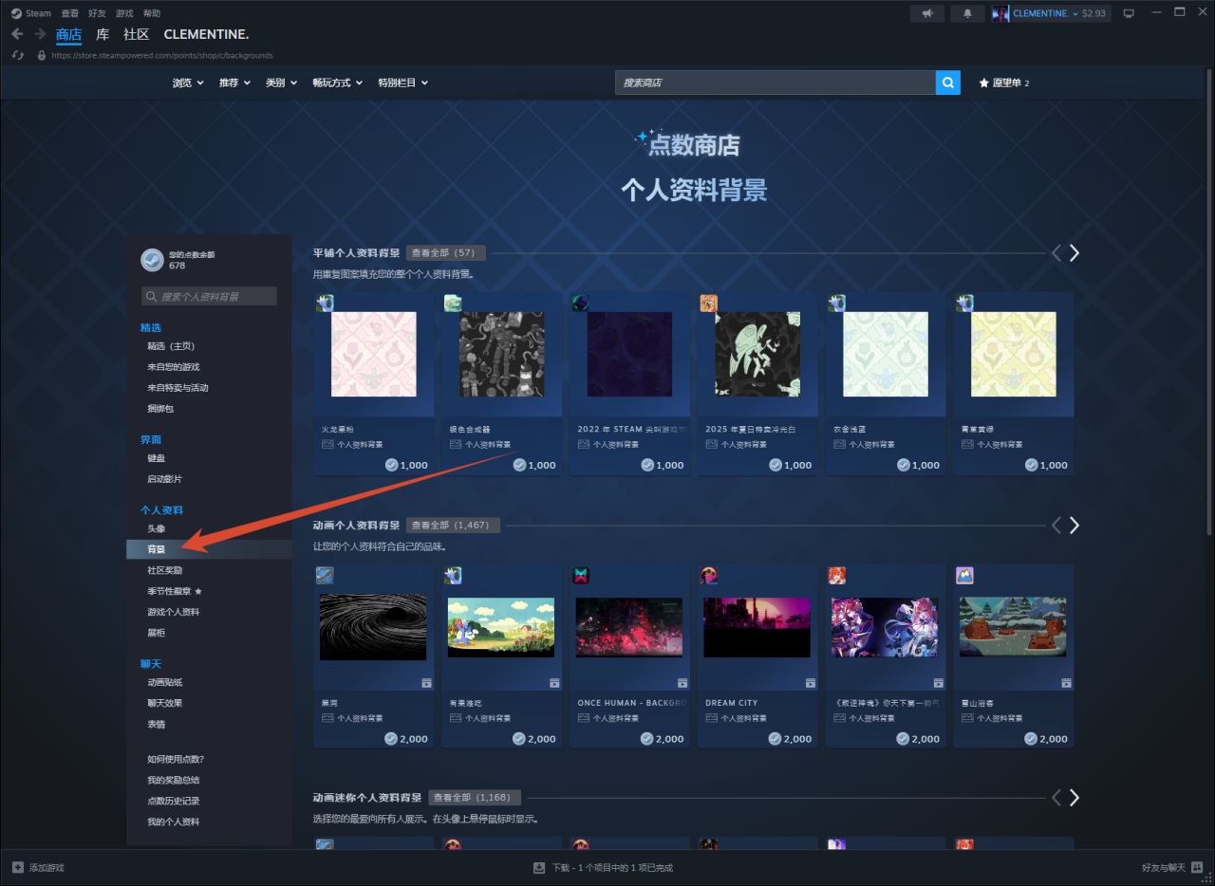1215x886 pixels.
Task: Switch to the 社区 tab
Action: coord(137,34)
